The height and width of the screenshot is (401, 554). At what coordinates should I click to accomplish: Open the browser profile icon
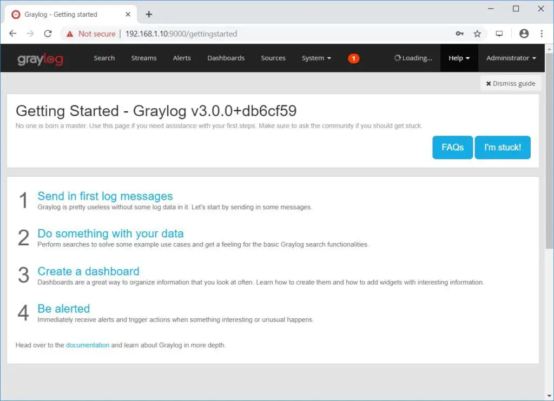point(524,34)
